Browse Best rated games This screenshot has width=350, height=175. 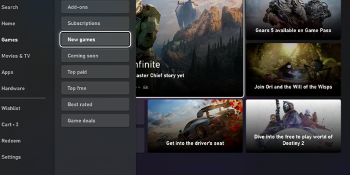(95, 104)
